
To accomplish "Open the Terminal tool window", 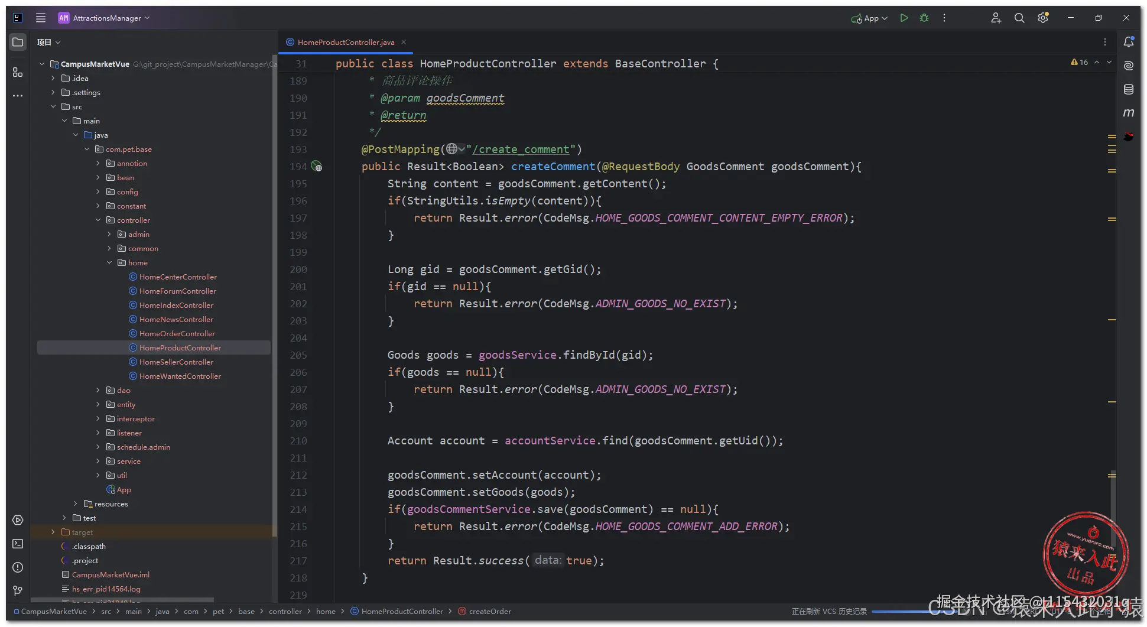I will [x=18, y=544].
